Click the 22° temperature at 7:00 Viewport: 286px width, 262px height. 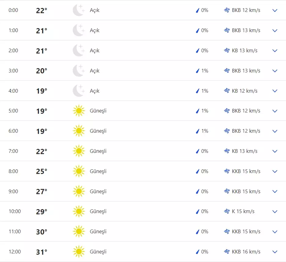click(42, 152)
